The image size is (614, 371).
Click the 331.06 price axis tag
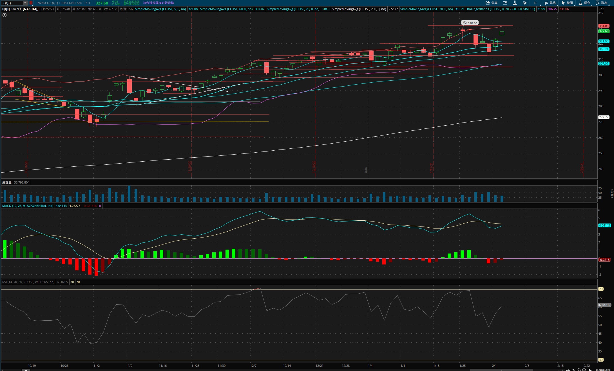[x=604, y=26]
